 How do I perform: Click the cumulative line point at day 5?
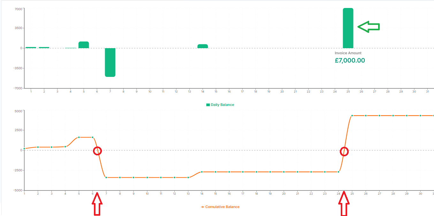[79, 137]
